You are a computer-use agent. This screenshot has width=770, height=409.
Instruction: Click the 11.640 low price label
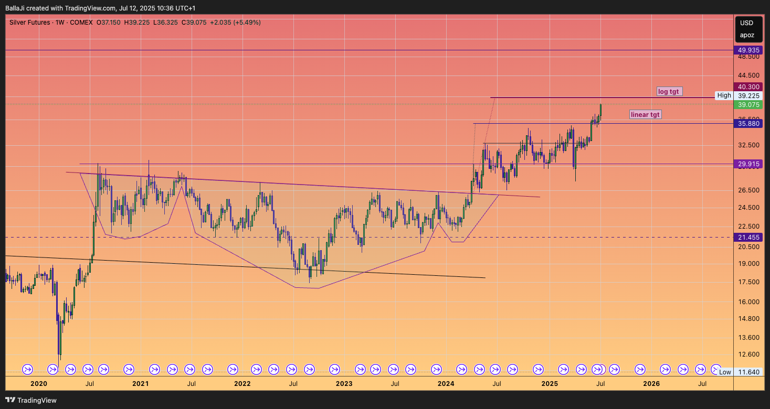tap(749, 372)
